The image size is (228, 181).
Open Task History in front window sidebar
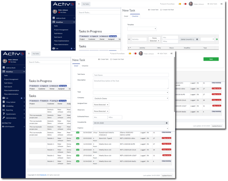pyautogui.click(x=8, y=83)
